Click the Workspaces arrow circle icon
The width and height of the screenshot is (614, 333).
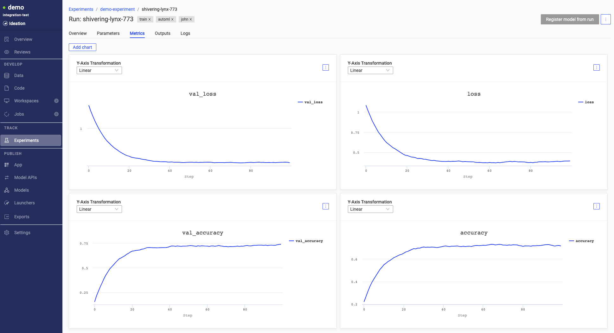coord(56,101)
